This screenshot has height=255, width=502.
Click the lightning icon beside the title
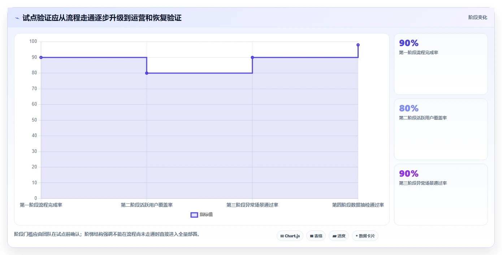(x=17, y=18)
